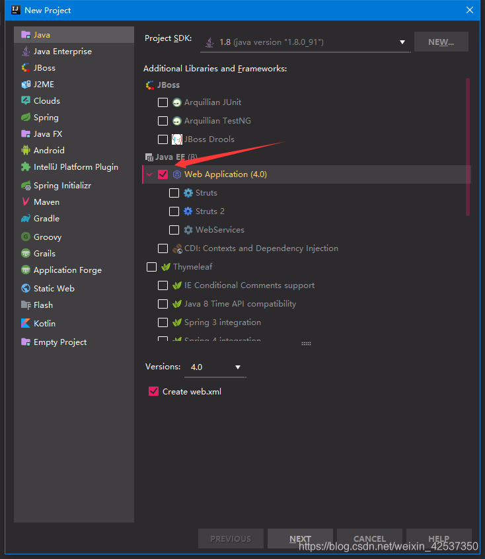Close the New Project dialog
Image resolution: width=485 pixels, height=559 pixels.
470,10
